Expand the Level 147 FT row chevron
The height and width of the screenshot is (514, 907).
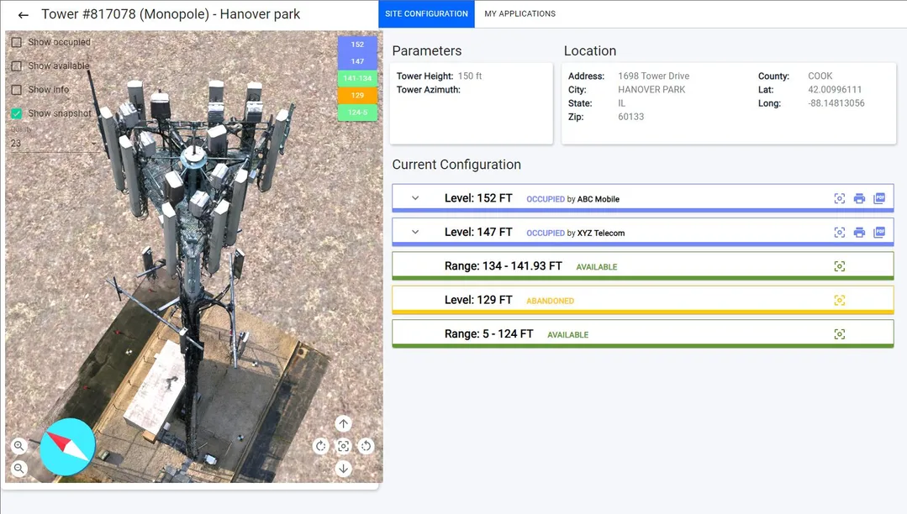pyautogui.click(x=415, y=233)
